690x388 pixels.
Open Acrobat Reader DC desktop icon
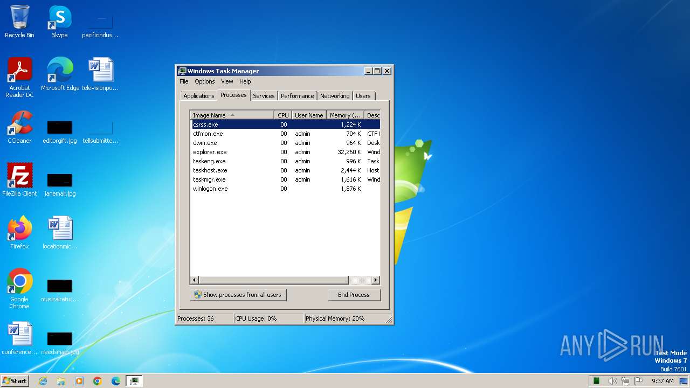[19, 77]
